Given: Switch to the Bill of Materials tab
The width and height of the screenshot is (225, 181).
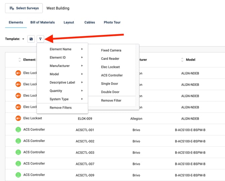Looking at the screenshot, I should tap(42, 22).
